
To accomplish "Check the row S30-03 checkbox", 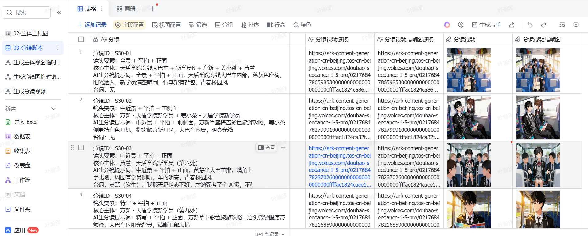I will [81, 147].
